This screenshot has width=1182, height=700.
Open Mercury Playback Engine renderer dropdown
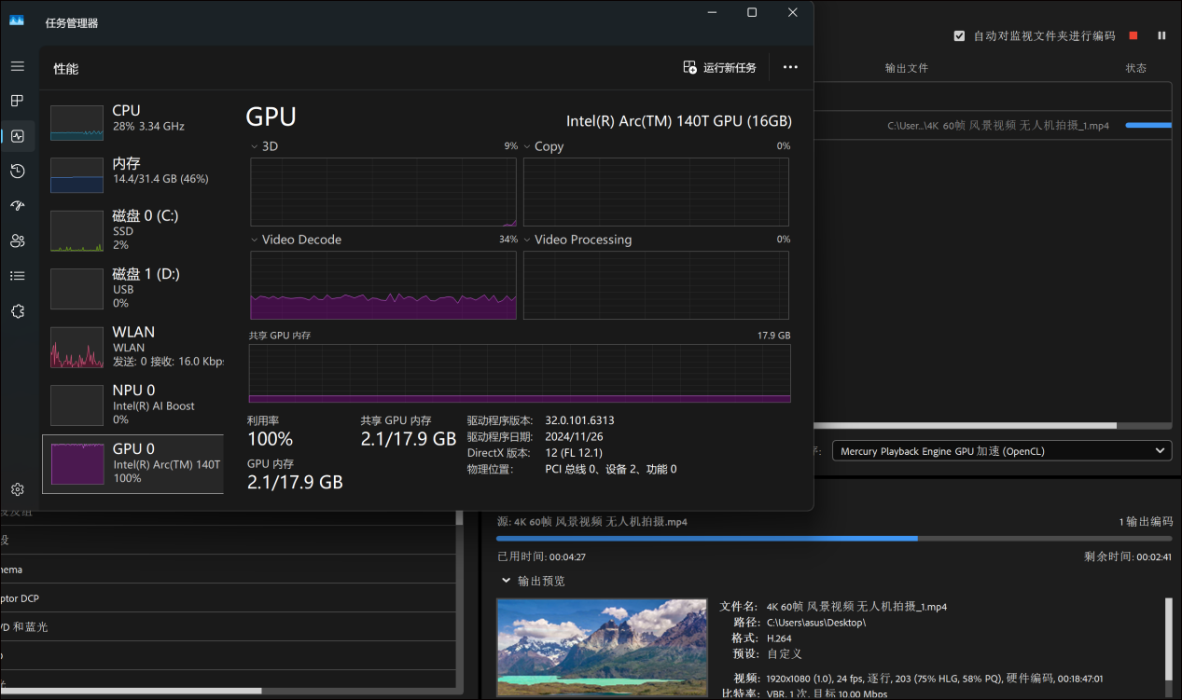[x=1001, y=451]
